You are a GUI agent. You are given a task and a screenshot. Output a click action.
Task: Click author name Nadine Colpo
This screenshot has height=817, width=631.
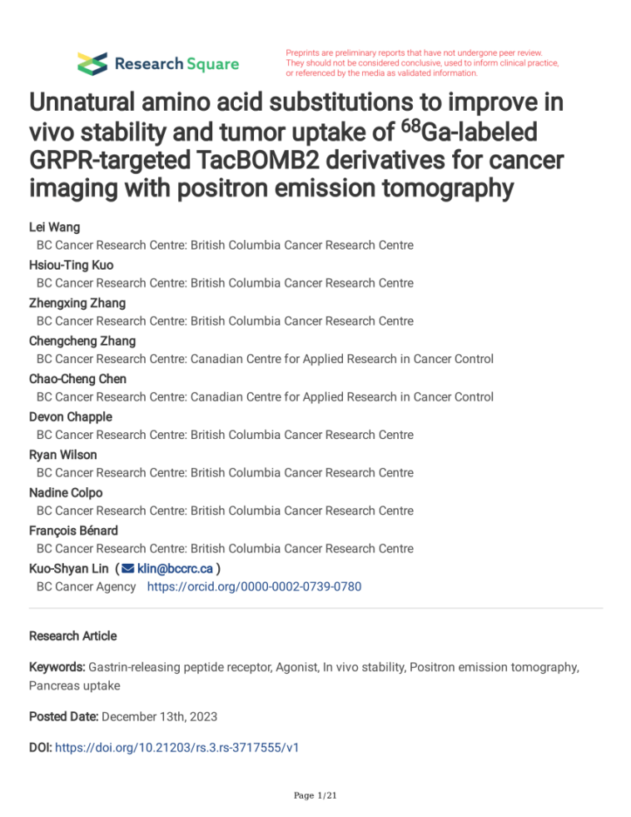[66, 493]
